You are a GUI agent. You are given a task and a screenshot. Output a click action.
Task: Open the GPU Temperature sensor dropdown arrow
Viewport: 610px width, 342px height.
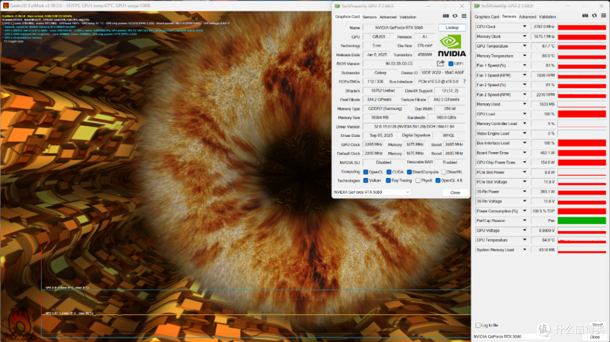pos(524,46)
